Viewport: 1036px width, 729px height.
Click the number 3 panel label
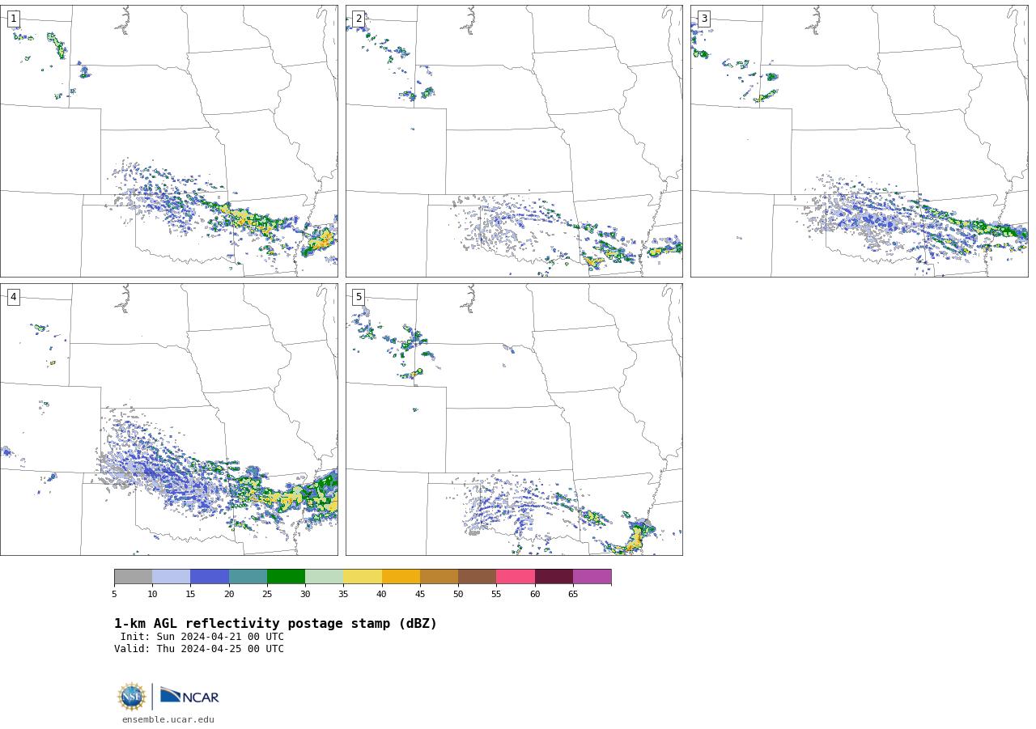pyautogui.click(x=703, y=19)
